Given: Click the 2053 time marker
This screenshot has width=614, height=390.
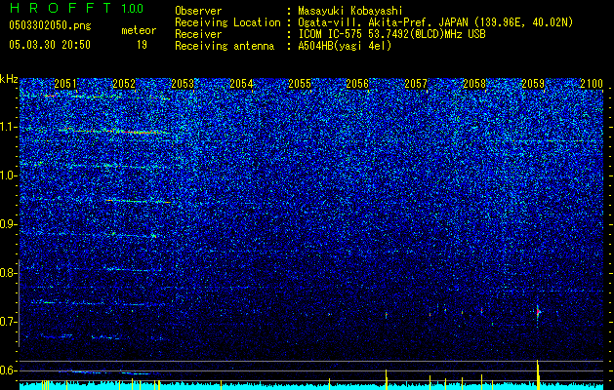Looking at the screenshot, I should click(x=183, y=84).
